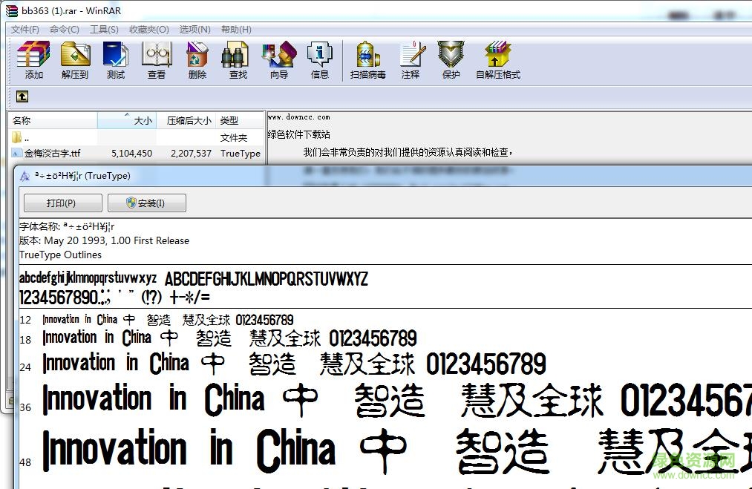Click the up-one-level folder icon
Image resolution: width=752 pixels, height=489 pixels.
click(22, 96)
